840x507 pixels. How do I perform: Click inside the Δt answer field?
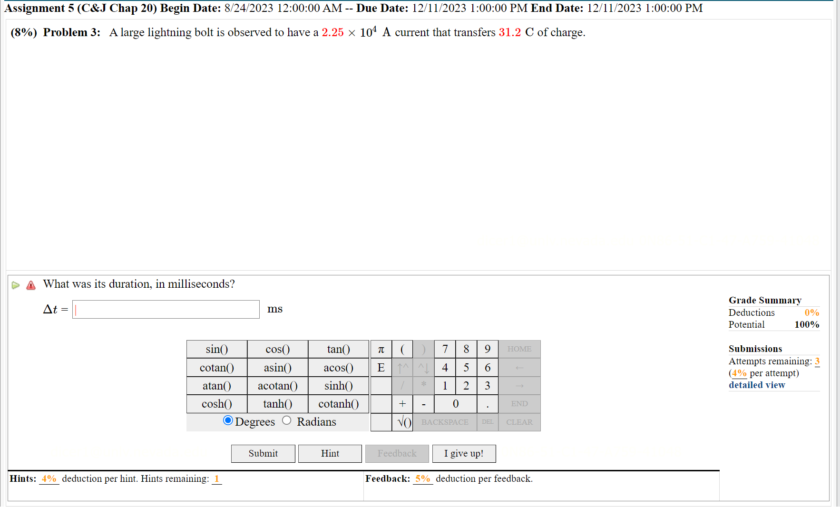point(166,309)
